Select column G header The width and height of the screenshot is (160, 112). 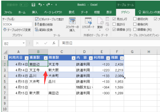132,52
